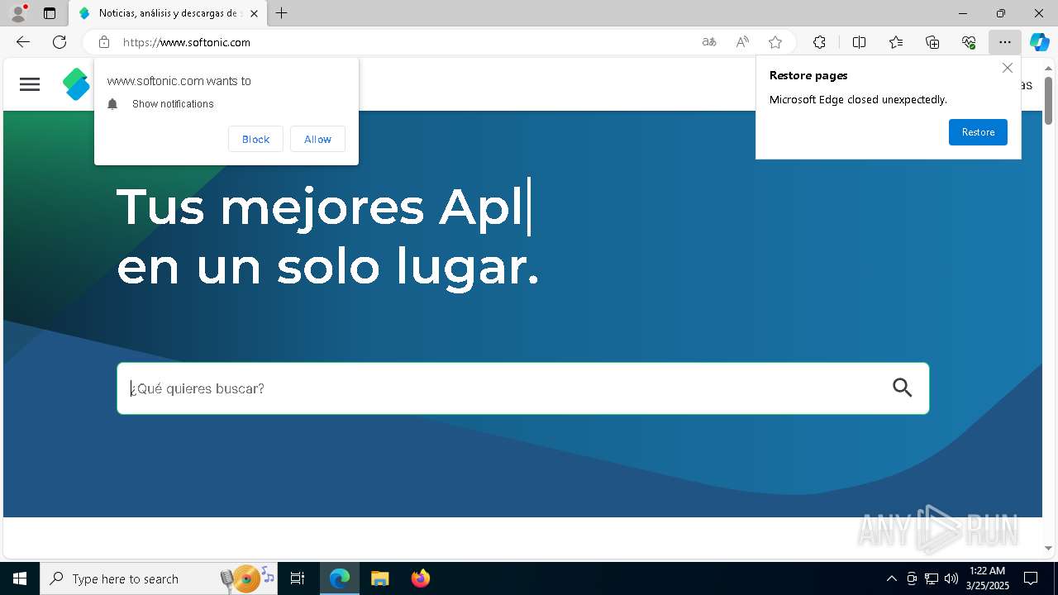The width and height of the screenshot is (1058, 595).
Task: Open the Edge profile icon
Action: tap(17, 13)
